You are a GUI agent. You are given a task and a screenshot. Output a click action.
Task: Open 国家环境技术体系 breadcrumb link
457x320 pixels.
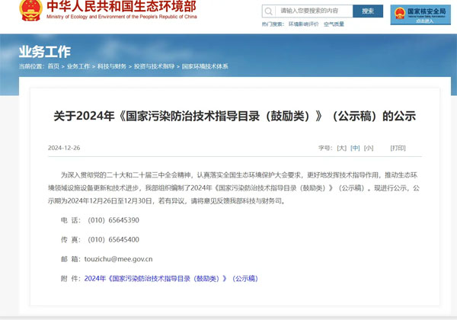click(x=205, y=66)
